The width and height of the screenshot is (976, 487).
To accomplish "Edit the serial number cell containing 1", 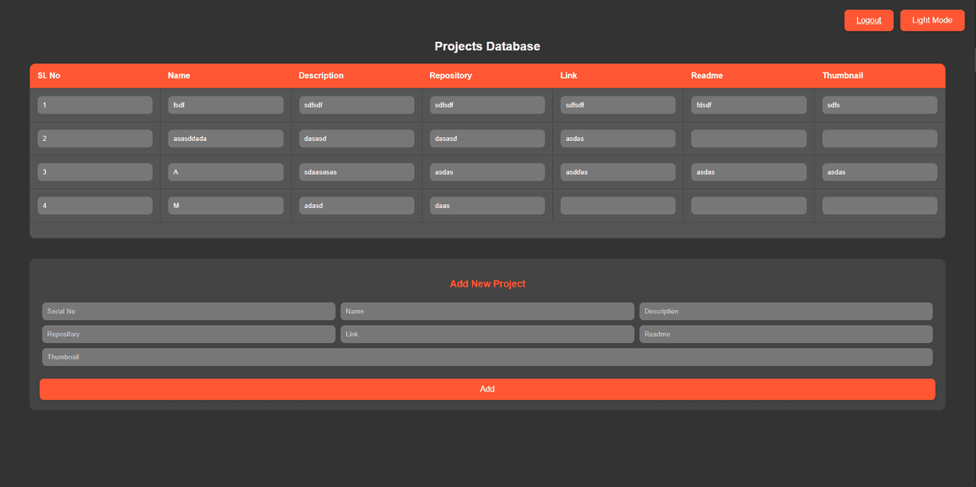I will point(95,105).
